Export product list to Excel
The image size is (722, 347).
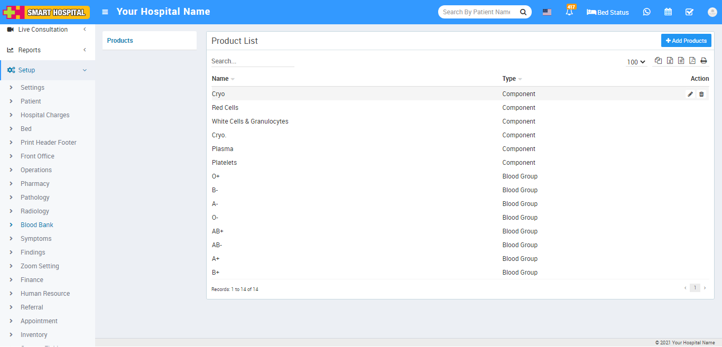670,61
